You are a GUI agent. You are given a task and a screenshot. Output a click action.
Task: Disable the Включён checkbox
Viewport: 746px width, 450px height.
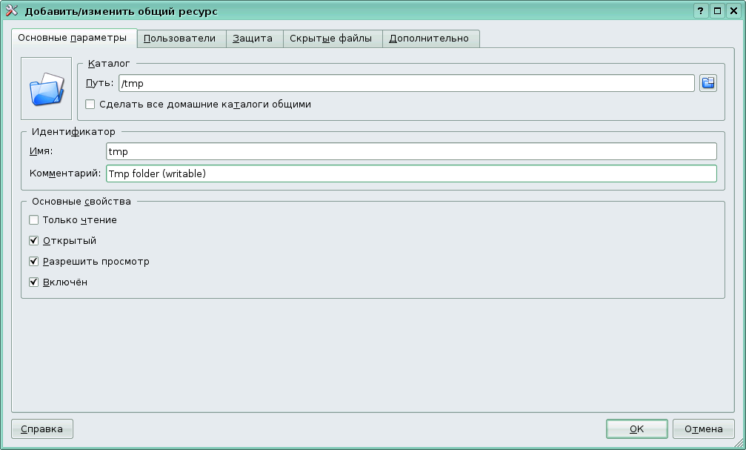point(33,282)
